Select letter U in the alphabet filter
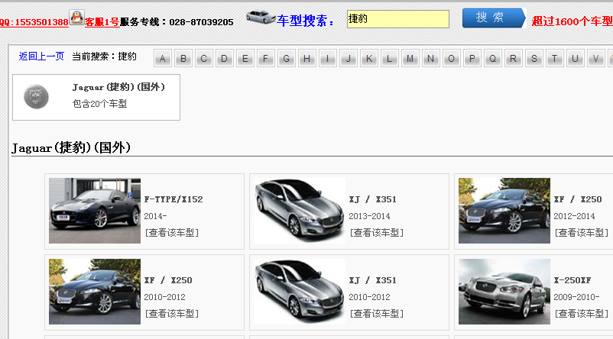Viewport: 613px width, 339px height. [x=575, y=58]
